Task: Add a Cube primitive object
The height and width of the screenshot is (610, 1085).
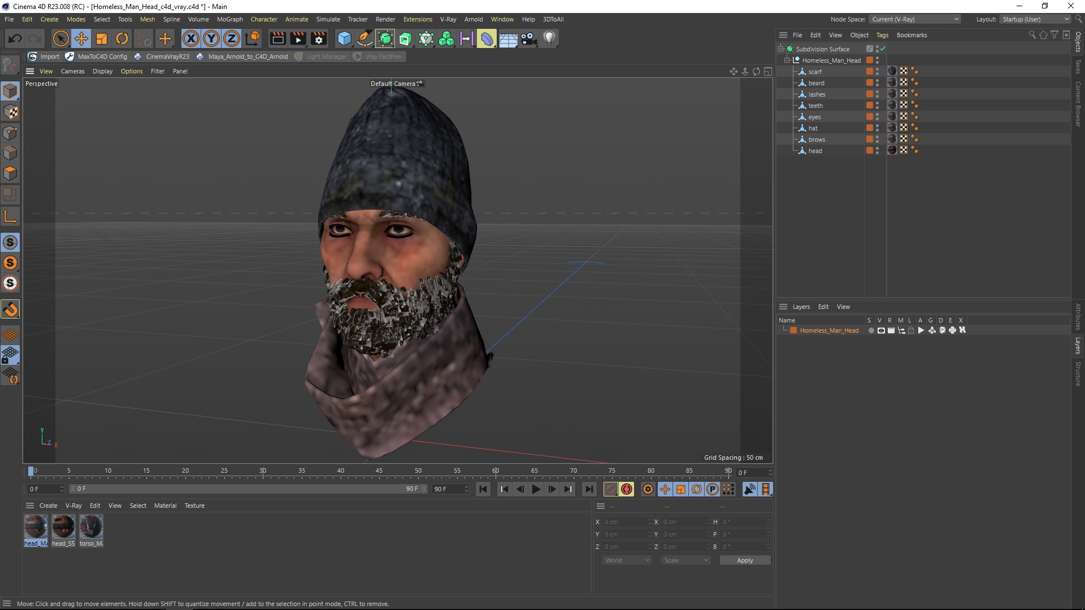Action: click(x=344, y=38)
